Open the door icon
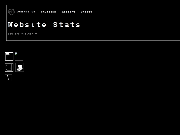The width and height of the screenshot is (180, 135). pos(9,67)
